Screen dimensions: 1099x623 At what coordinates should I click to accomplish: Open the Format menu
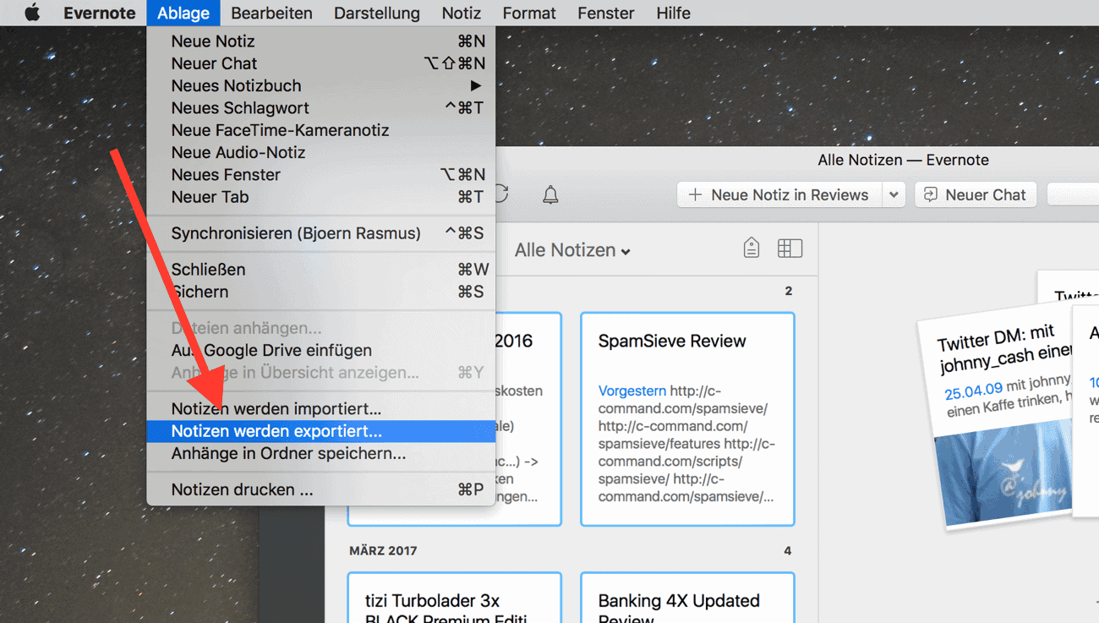click(529, 13)
